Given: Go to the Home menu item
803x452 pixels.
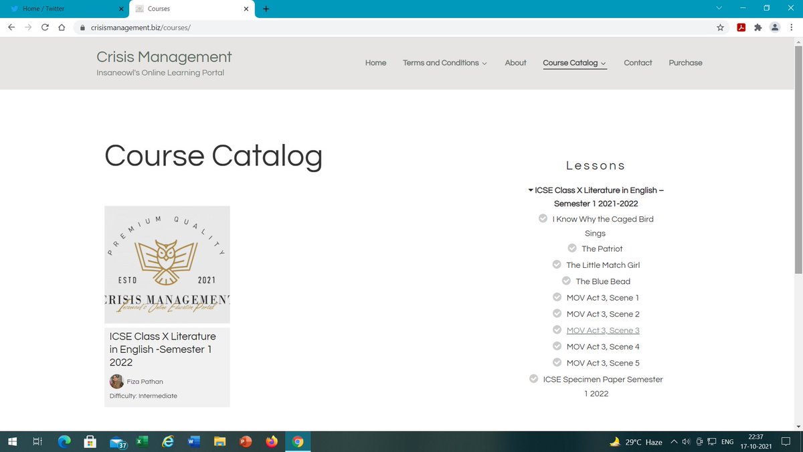Looking at the screenshot, I should (x=375, y=63).
